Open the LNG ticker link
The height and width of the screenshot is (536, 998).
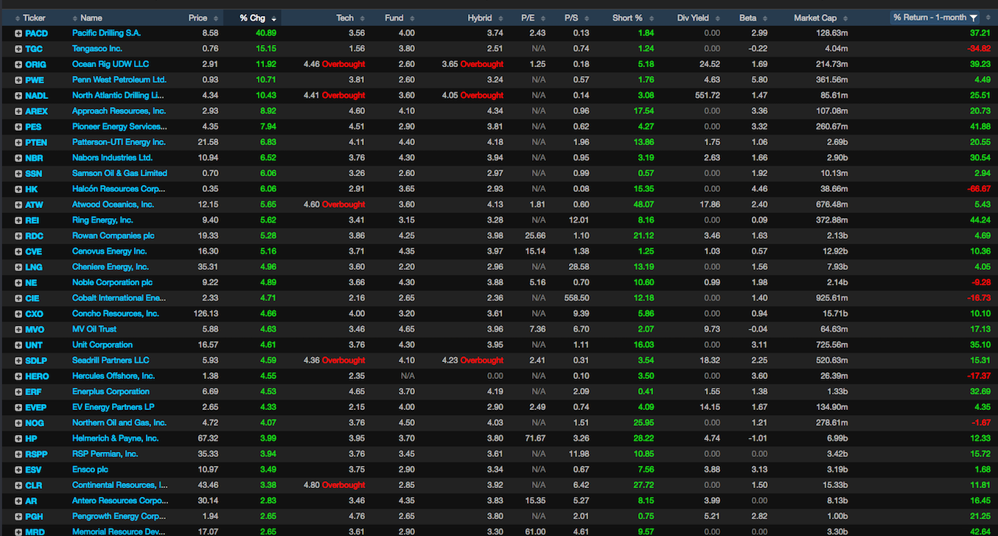point(34,268)
